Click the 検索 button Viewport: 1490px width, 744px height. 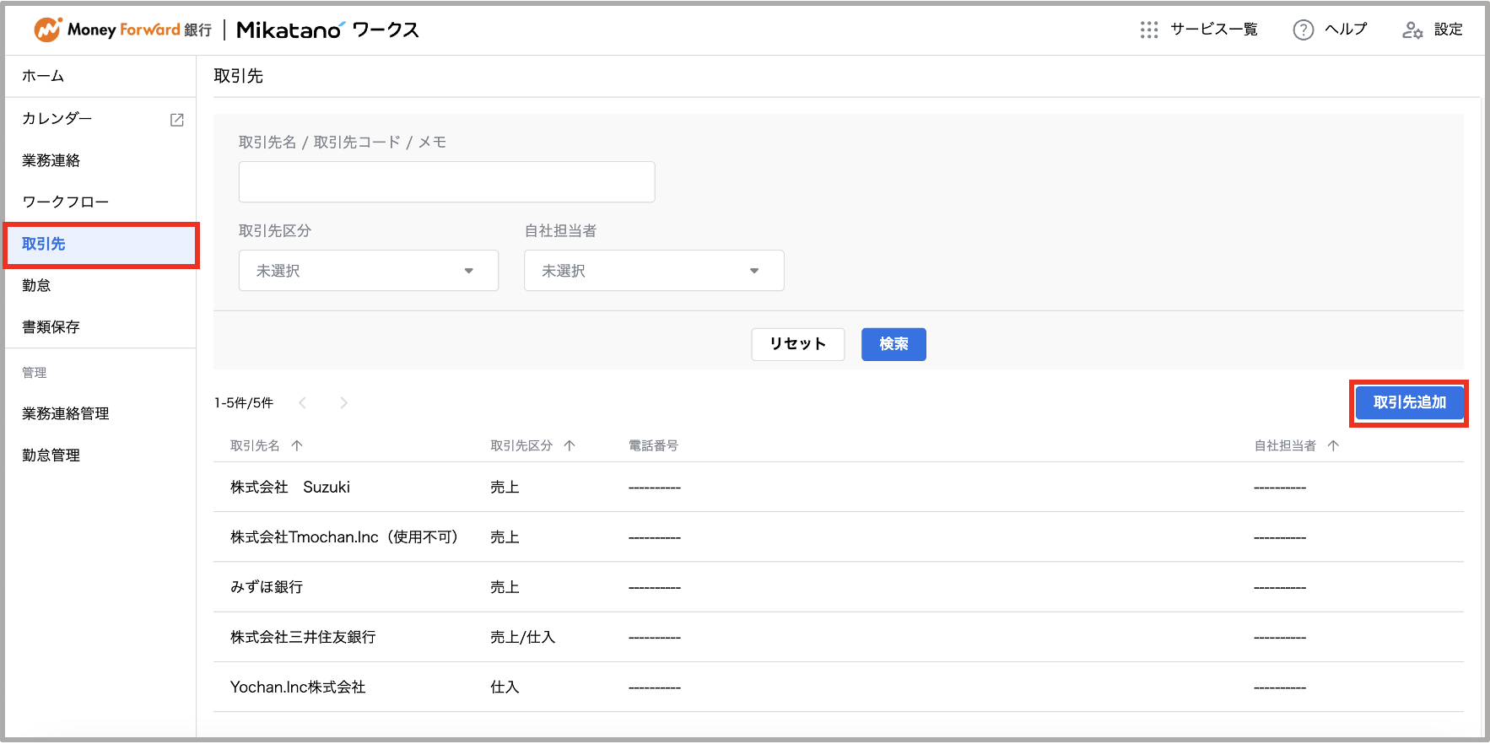[x=893, y=344]
